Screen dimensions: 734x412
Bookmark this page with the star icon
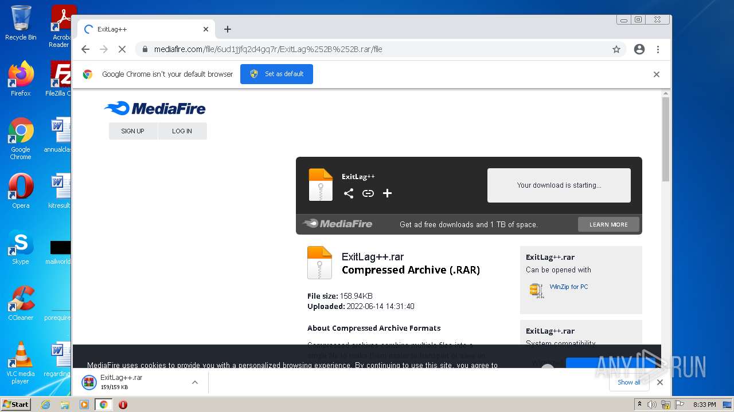tap(616, 49)
